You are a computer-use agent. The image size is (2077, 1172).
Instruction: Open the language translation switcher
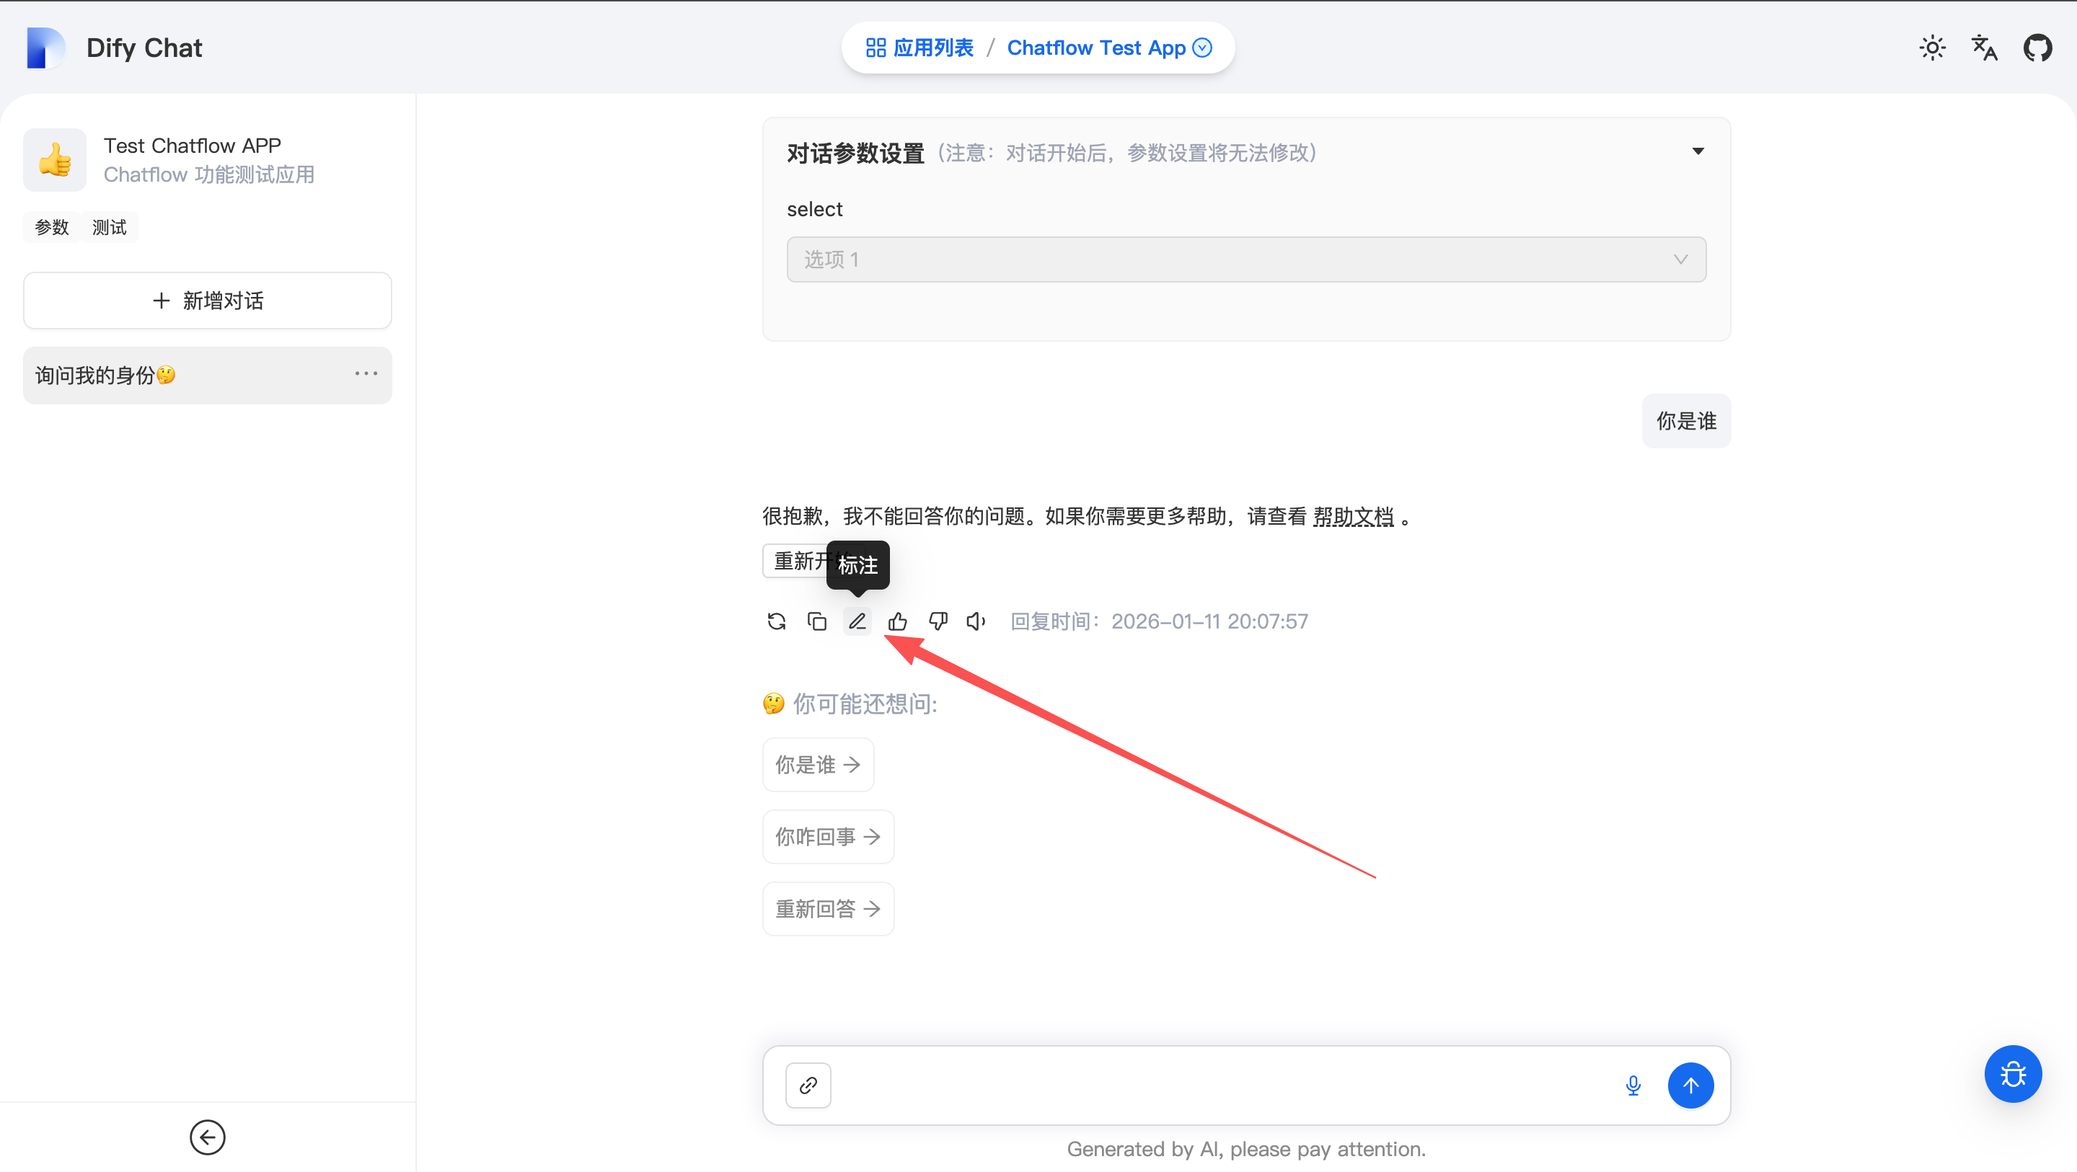pos(1984,48)
